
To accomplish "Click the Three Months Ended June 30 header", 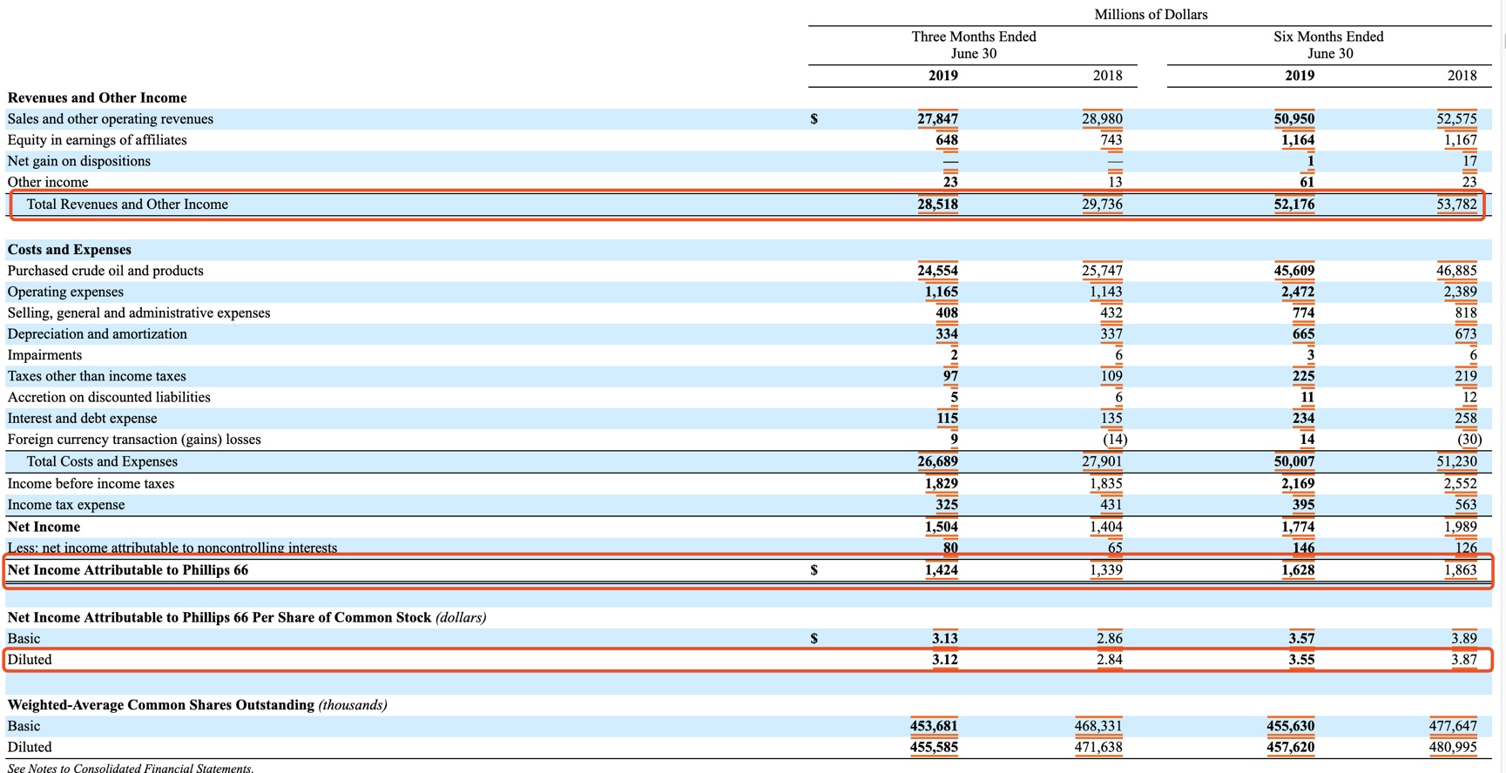I will 973,45.
